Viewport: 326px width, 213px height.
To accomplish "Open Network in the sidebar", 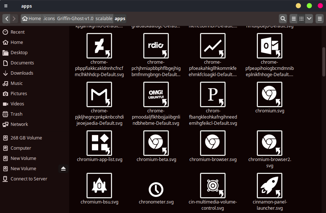I will pyautogui.click(x=34, y=124).
